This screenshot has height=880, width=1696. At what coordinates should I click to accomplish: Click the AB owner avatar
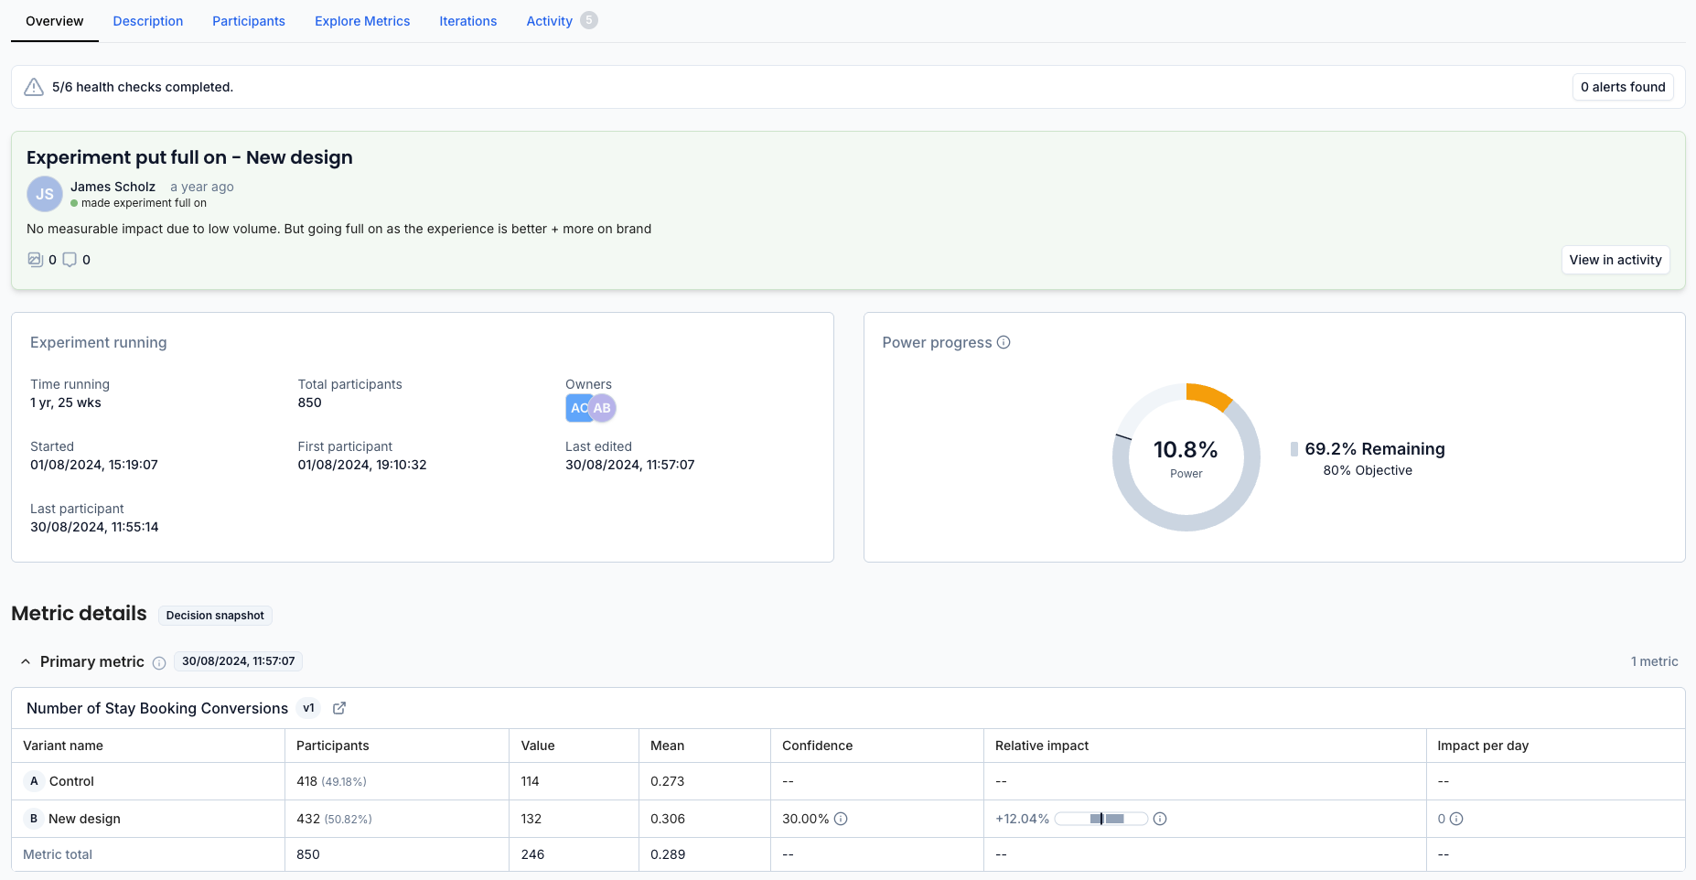click(603, 408)
